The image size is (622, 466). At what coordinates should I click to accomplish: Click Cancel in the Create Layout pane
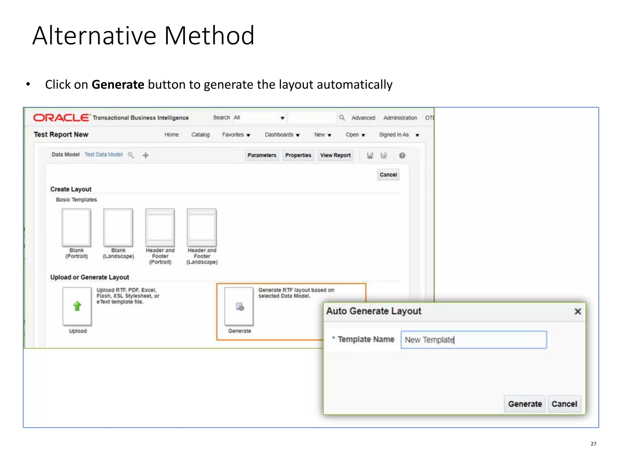[x=388, y=175]
